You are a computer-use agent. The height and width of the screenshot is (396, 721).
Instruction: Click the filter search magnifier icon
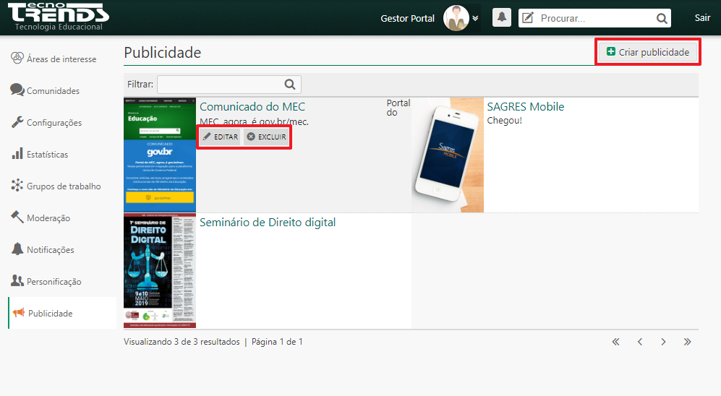(290, 85)
